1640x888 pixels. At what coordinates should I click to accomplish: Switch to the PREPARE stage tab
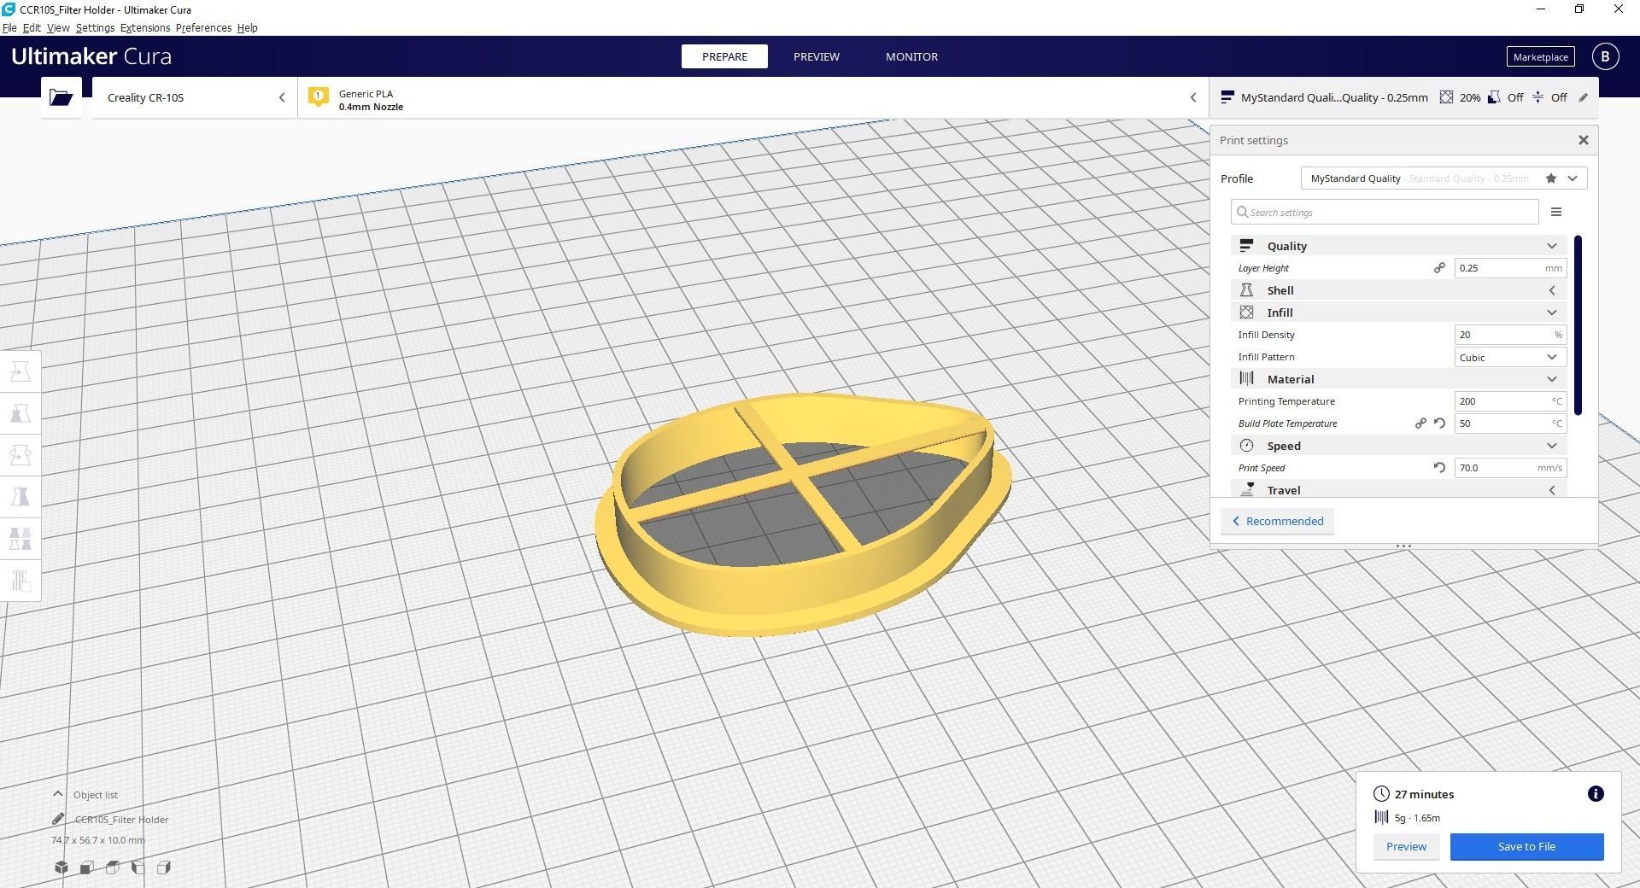tap(724, 56)
